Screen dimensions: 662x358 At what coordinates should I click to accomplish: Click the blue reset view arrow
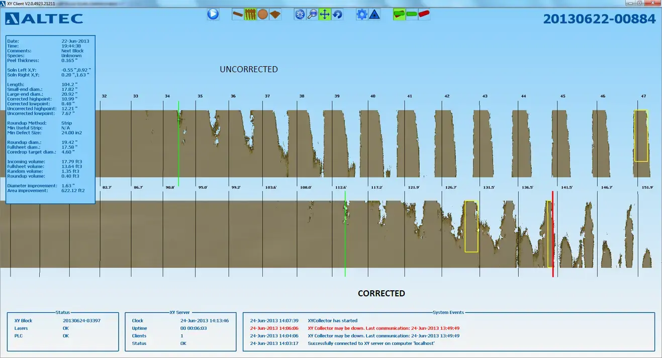coord(337,15)
